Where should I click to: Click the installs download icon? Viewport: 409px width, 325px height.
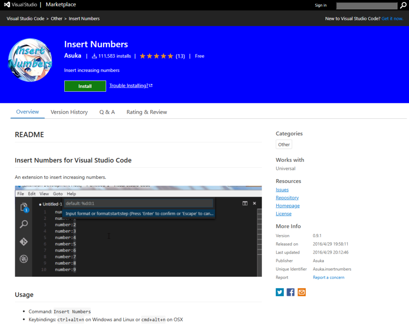94,56
